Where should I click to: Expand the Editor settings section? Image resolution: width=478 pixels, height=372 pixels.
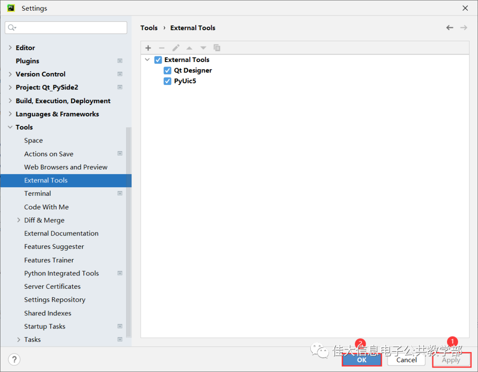(10, 48)
